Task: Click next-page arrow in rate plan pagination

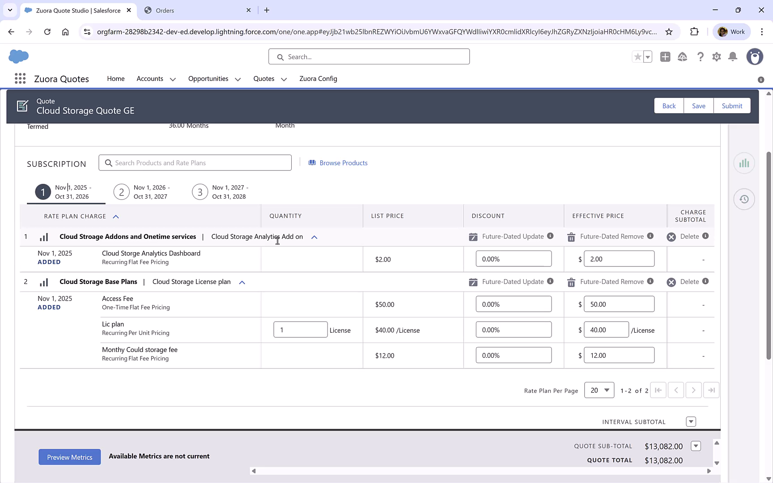Action: pos(693,390)
